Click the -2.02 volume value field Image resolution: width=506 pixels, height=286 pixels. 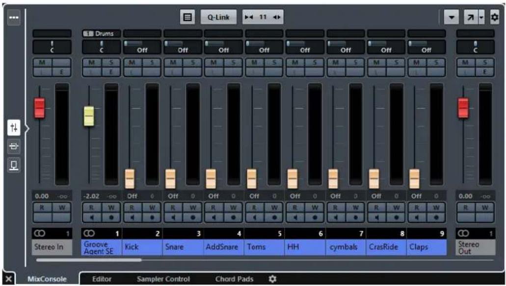tap(91, 196)
